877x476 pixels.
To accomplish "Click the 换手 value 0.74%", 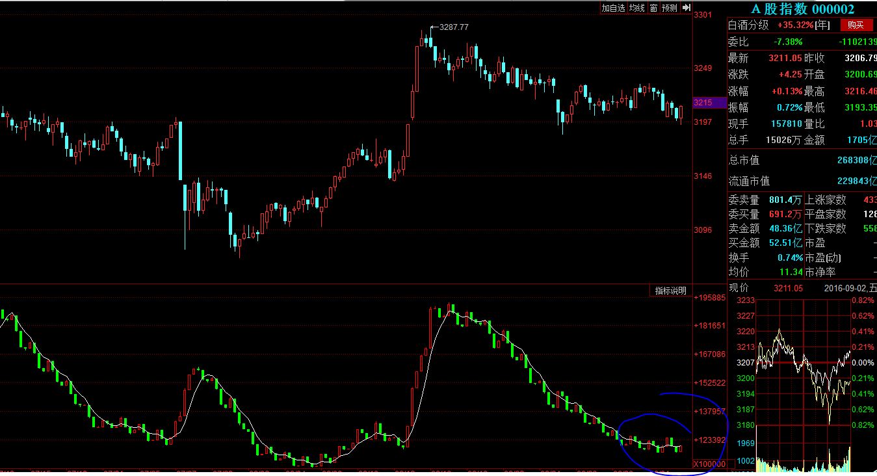I will point(790,258).
